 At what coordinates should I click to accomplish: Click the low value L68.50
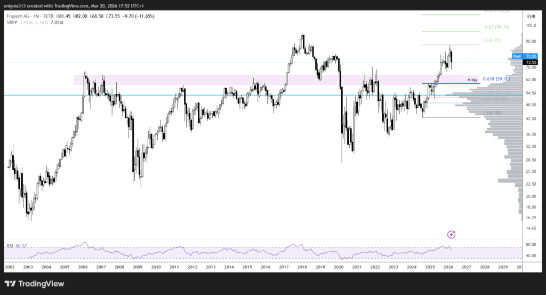click(96, 16)
